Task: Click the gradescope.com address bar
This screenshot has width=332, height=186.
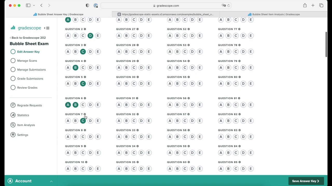Action: tap(166, 5)
